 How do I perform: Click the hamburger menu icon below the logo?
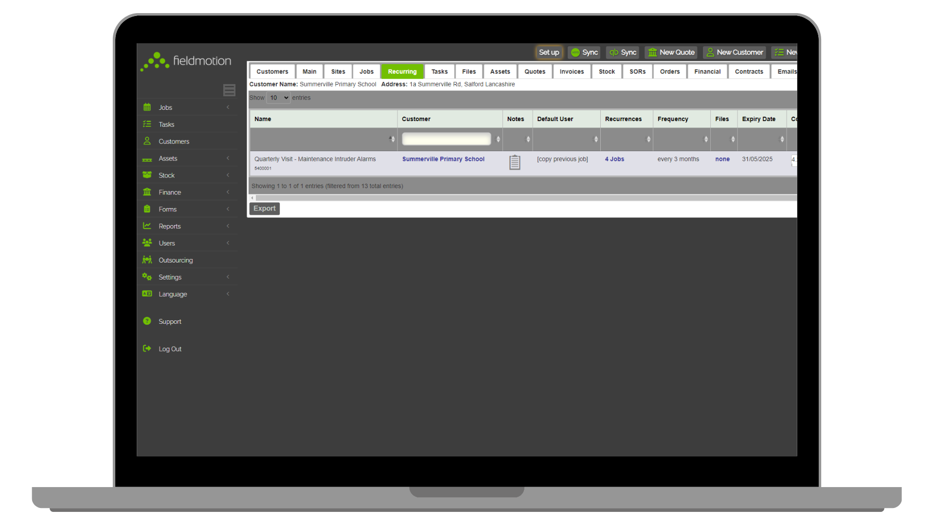pyautogui.click(x=229, y=90)
